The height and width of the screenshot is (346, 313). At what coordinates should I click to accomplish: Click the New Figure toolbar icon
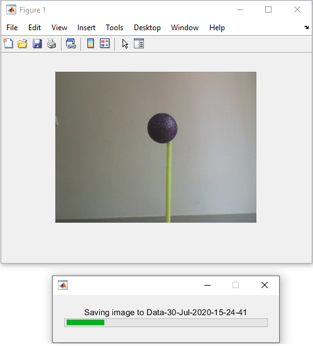8,43
